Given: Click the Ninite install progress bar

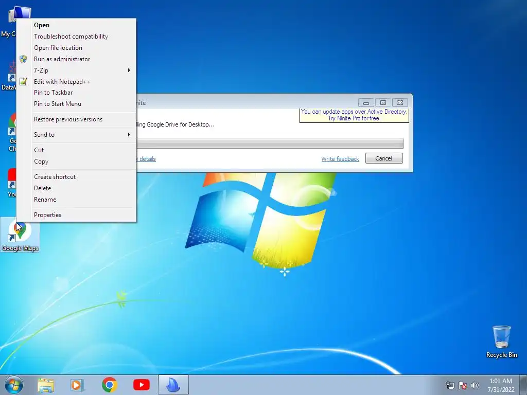Looking at the screenshot, I should (x=270, y=143).
